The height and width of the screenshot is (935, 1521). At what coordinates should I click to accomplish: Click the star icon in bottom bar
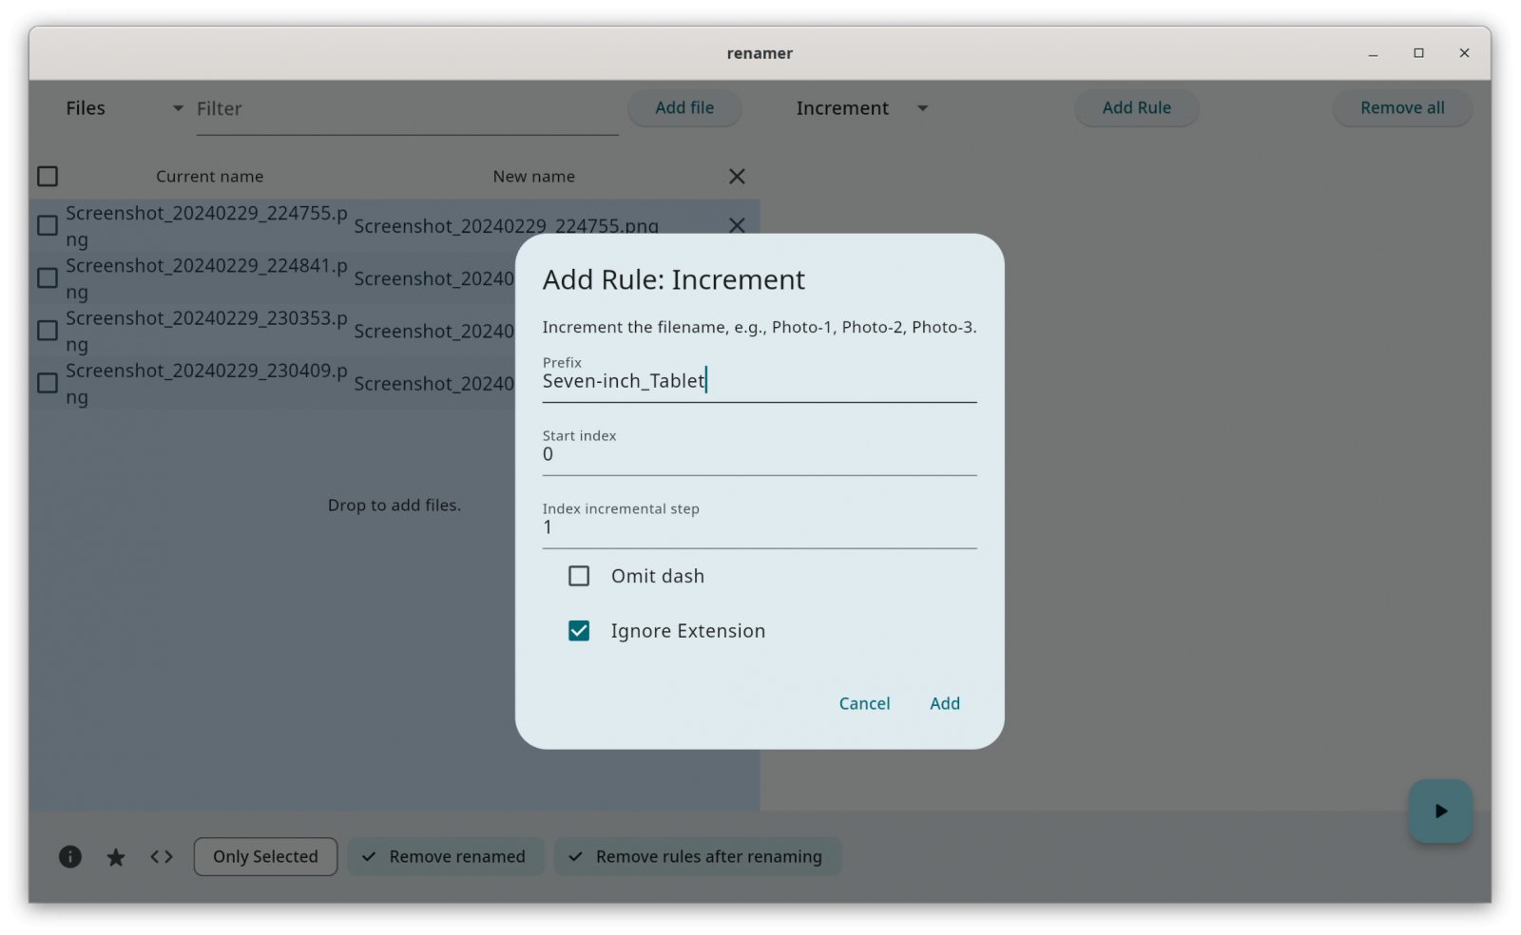click(116, 858)
